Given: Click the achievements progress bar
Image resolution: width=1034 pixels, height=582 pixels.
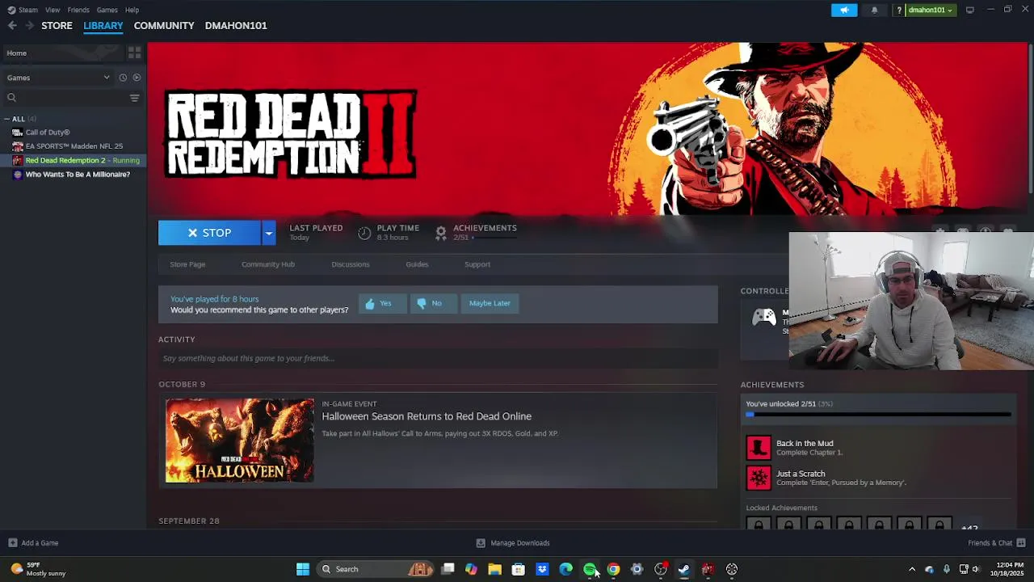Looking at the screenshot, I should click(878, 415).
